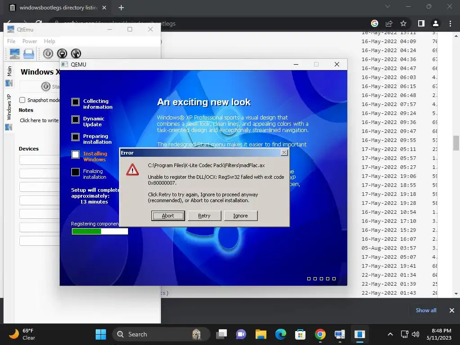Open File Explorer from the taskbar
Viewport: 460px width, 345px height.
261,334
